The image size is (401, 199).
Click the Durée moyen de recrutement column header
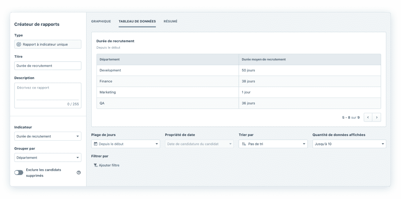coord(264,60)
